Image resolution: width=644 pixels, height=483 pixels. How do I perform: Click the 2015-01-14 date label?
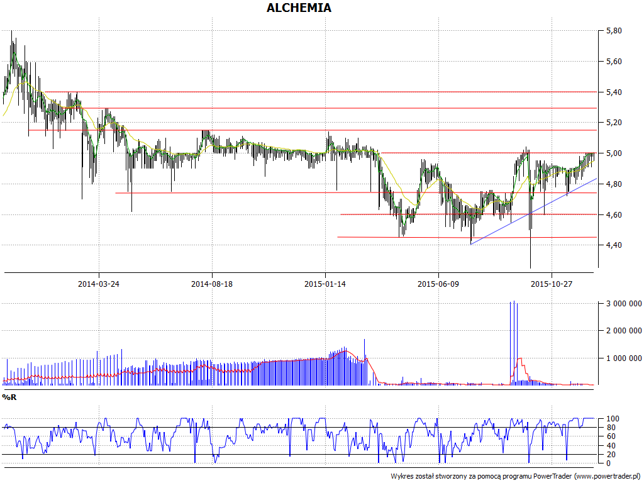point(325,284)
